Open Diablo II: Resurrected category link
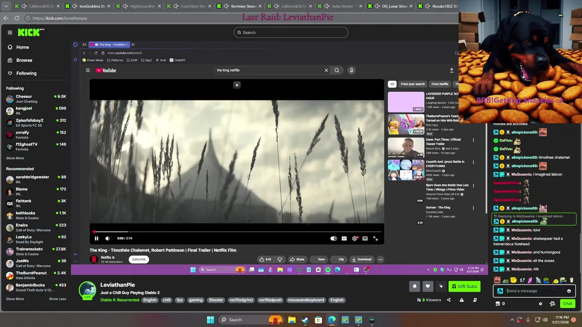The image size is (582, 327). tap(120, 300)
